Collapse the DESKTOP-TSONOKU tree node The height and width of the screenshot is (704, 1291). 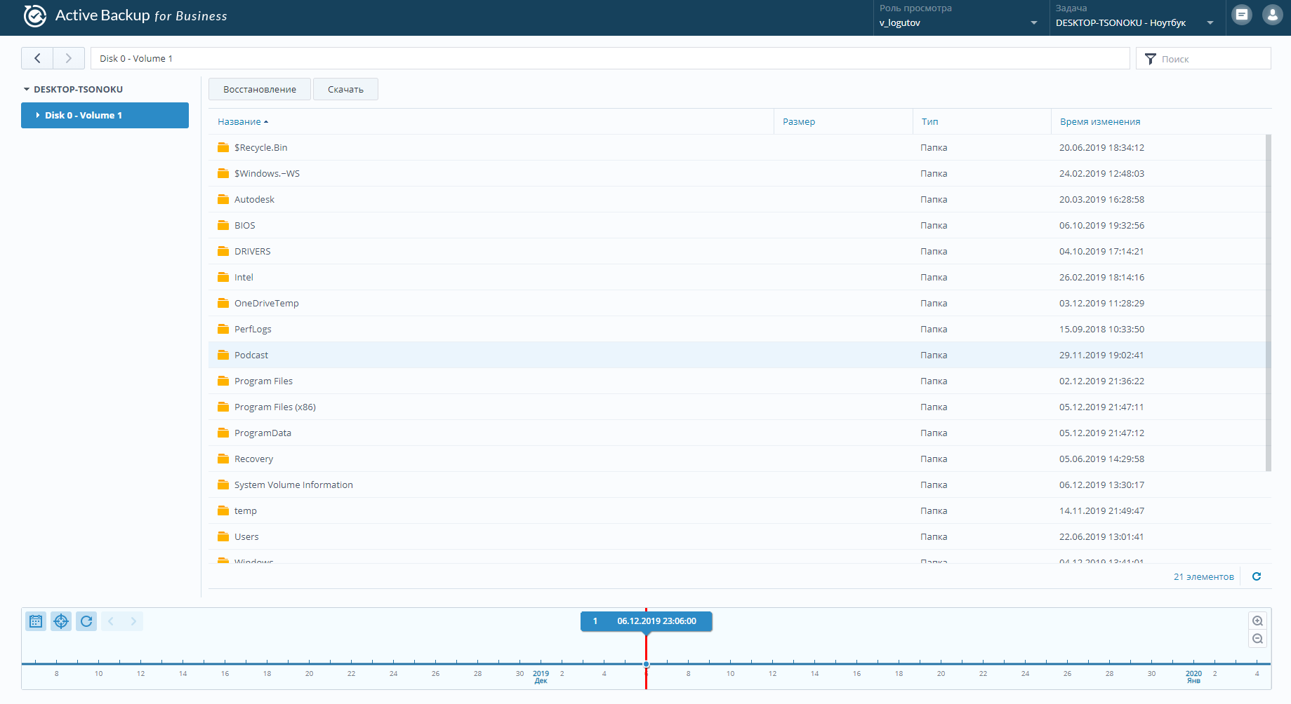pos(27,89)
